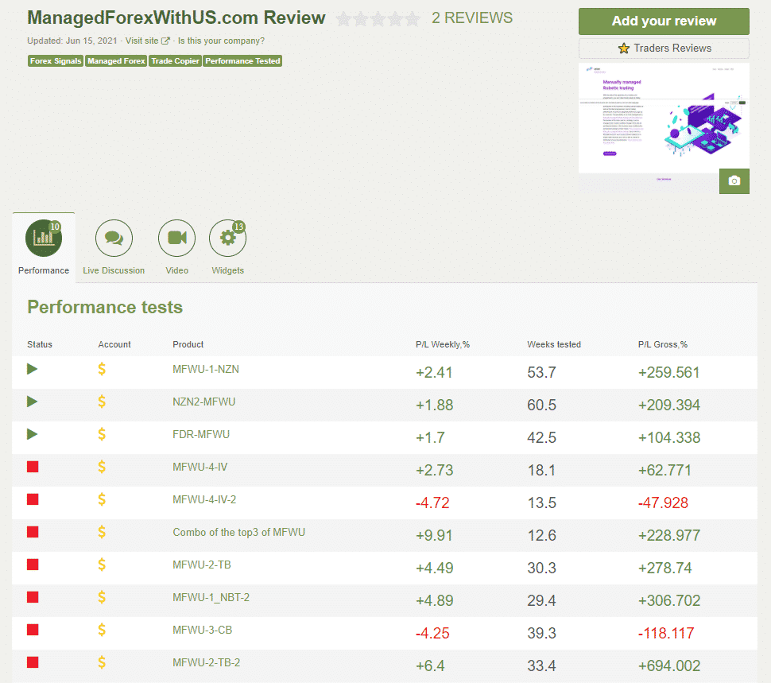The height and width of the screenshot is (683, 771).
Task: Click the camera screenshot icon
Action: tap(734, 181)
